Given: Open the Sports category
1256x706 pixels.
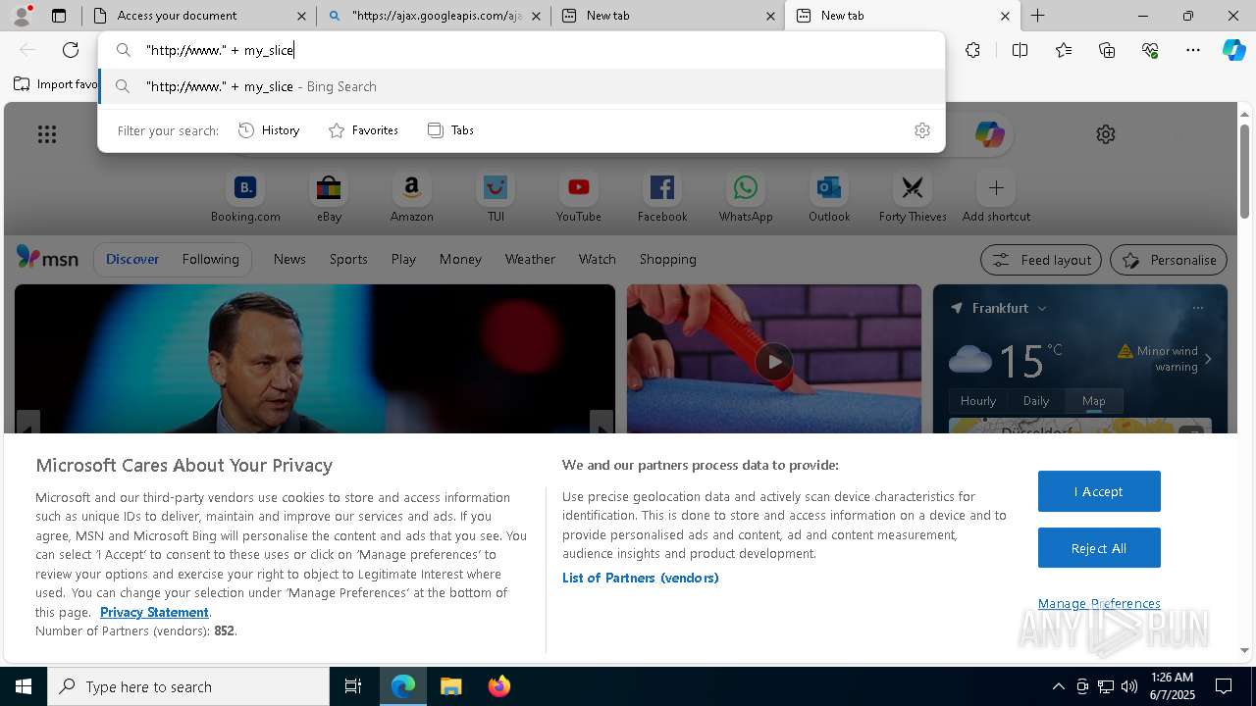Looking at the screenshot, I should [348, 259].
